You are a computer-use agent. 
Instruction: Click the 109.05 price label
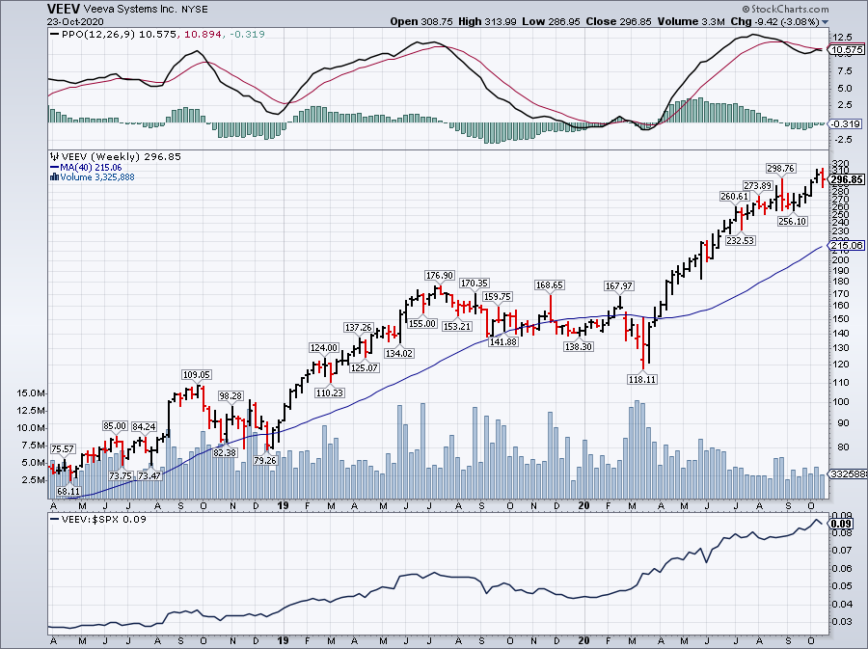pyautogui.click(x=197, y=375)
